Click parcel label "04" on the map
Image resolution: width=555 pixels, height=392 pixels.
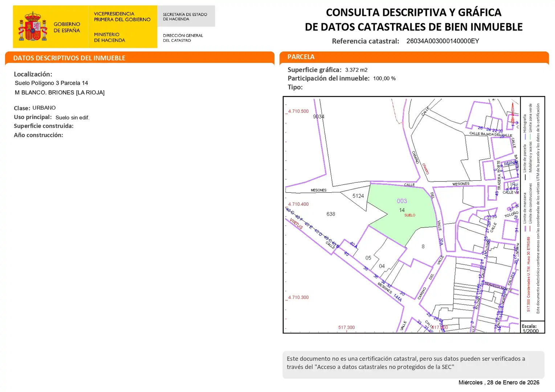pos(382,266)
